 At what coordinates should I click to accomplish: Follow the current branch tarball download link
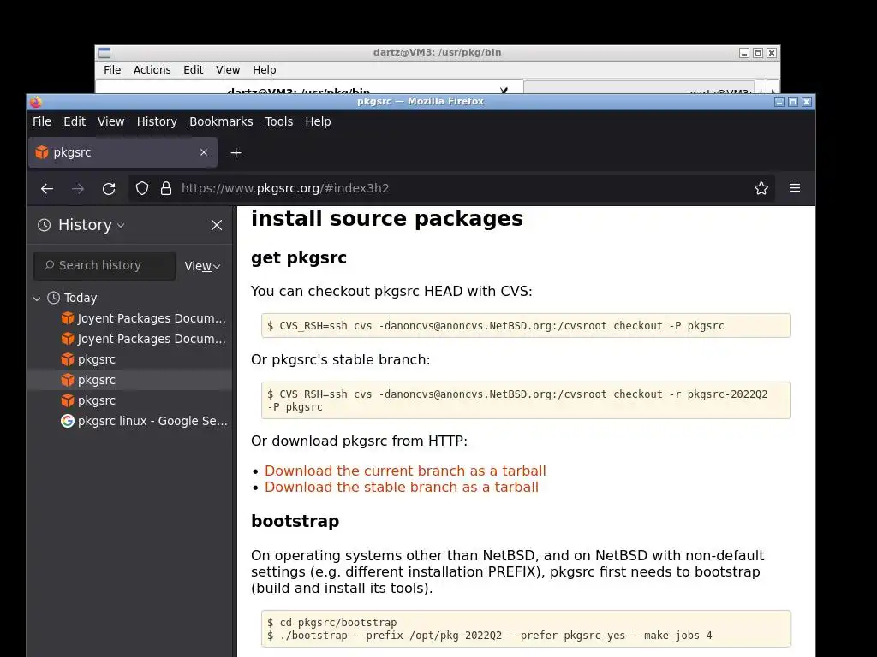(405, 471)
